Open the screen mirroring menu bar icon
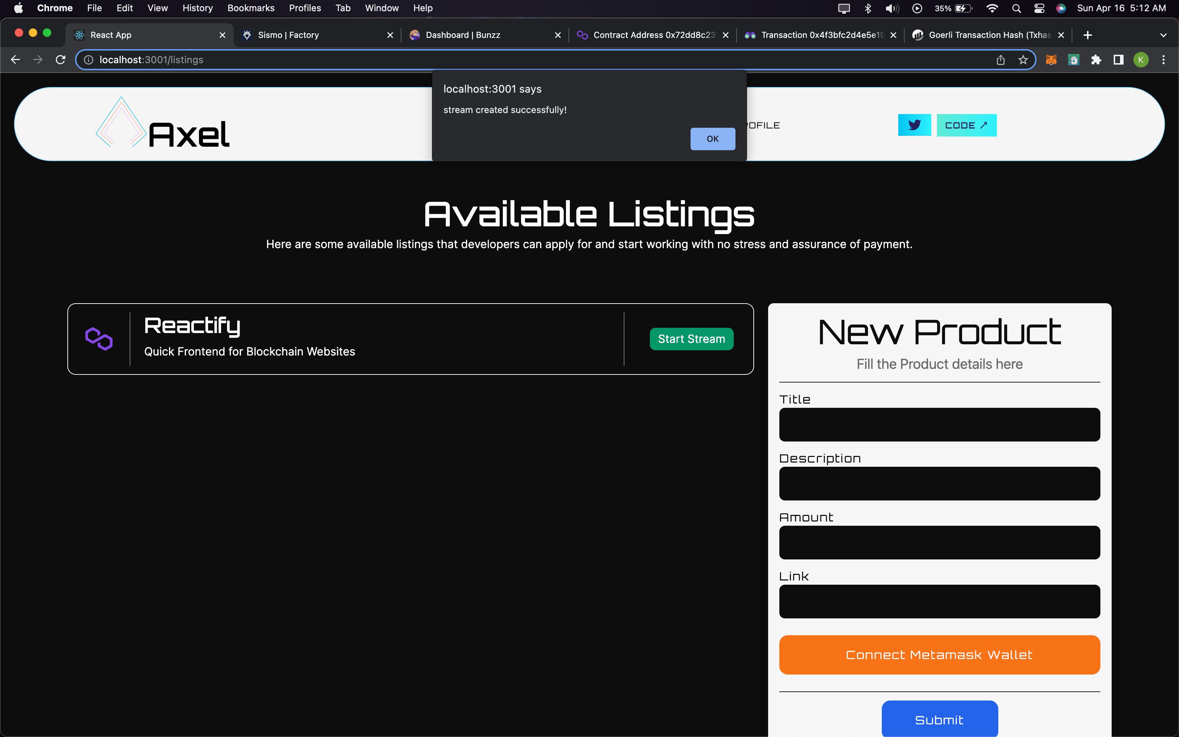The width and height of the screenshot is (1179, 737). coord(844,8)
